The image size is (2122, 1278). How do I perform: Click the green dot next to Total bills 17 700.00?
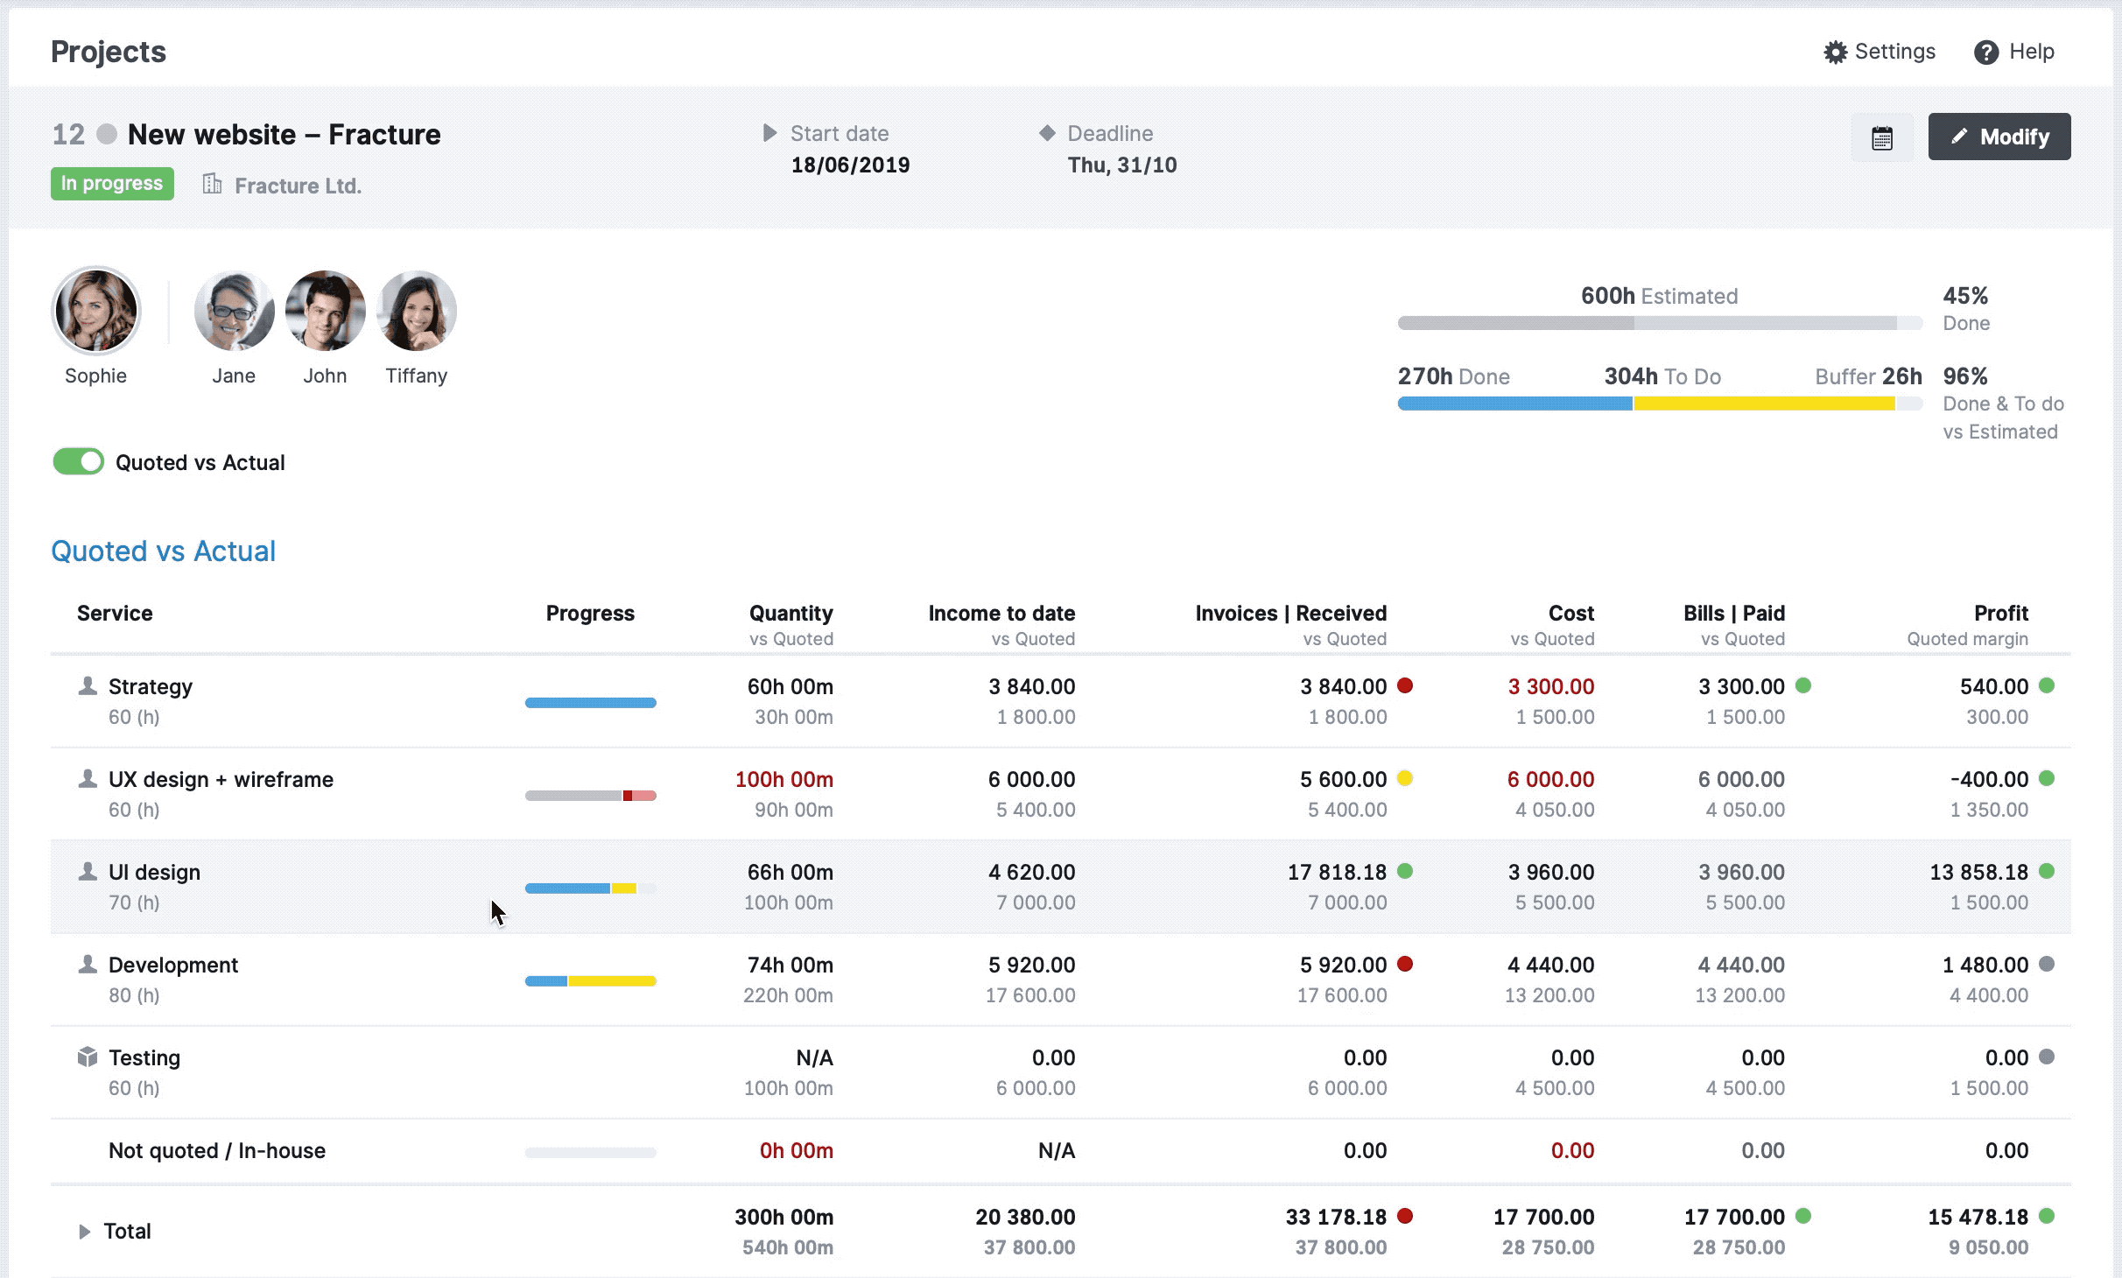coord(1803,1216)
